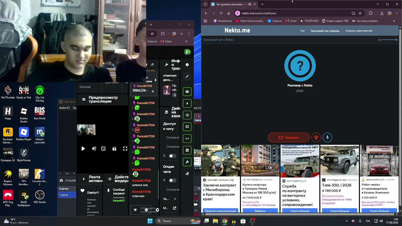
Task: Play the stream preview
Action: pos(83,149)
